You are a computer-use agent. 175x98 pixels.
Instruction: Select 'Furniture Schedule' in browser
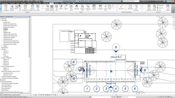(x=6, y=85)
